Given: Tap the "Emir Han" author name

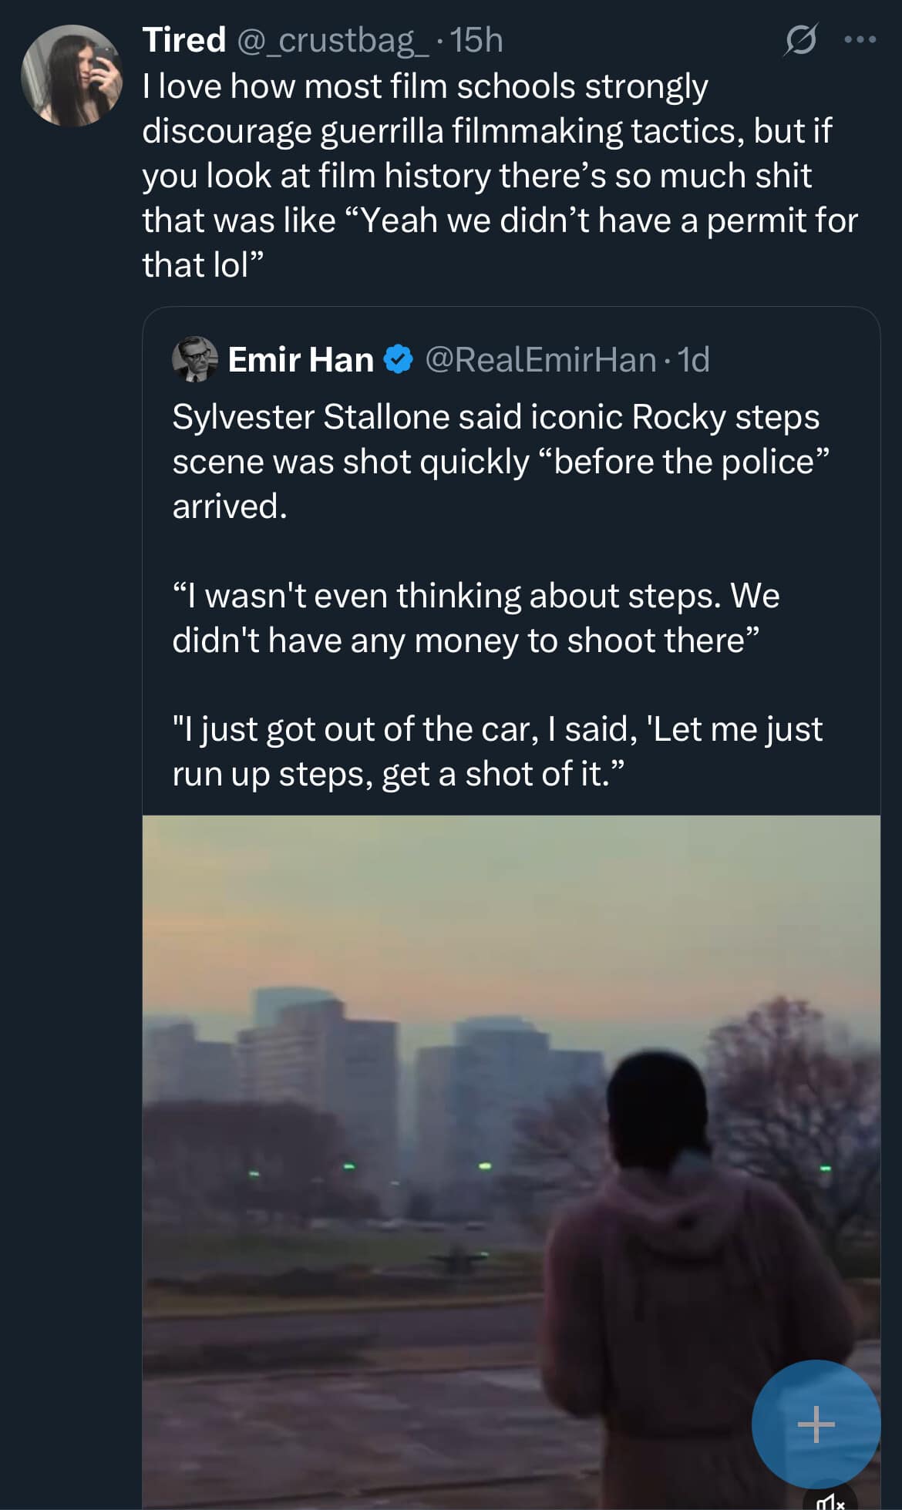Looking at the screenshot, I should tap(301, 360).
